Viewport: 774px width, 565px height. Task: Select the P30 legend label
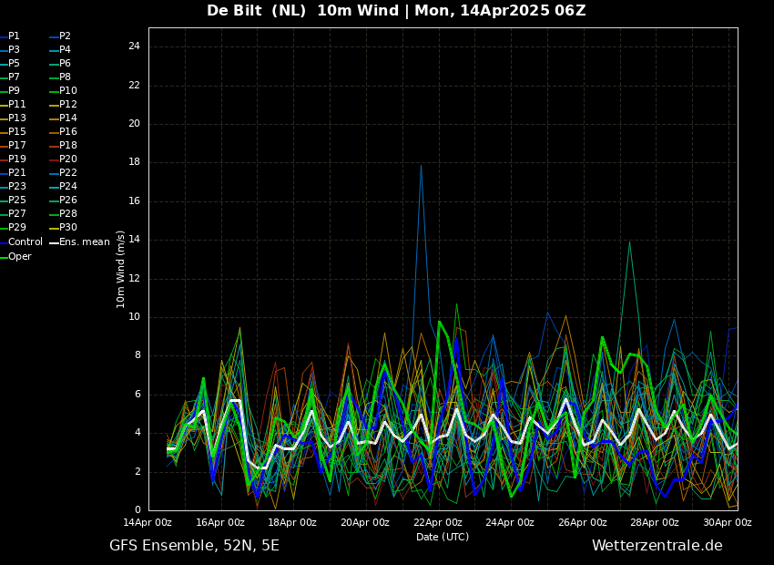[68, 228]
